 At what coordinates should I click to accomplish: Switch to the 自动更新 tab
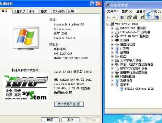click(x=59, y=11)
